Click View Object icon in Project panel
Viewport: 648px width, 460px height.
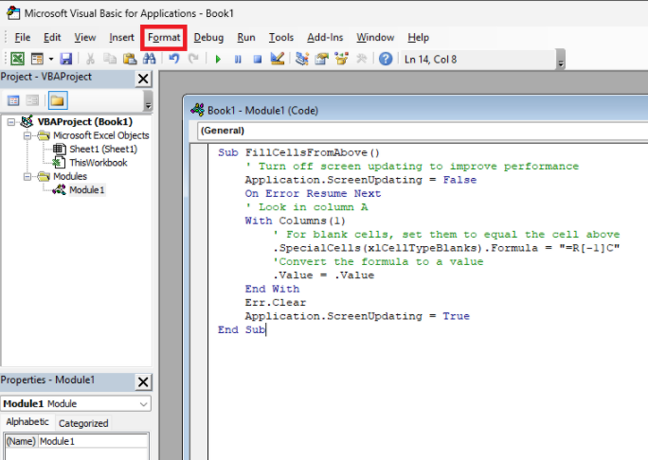click(32, 100)
